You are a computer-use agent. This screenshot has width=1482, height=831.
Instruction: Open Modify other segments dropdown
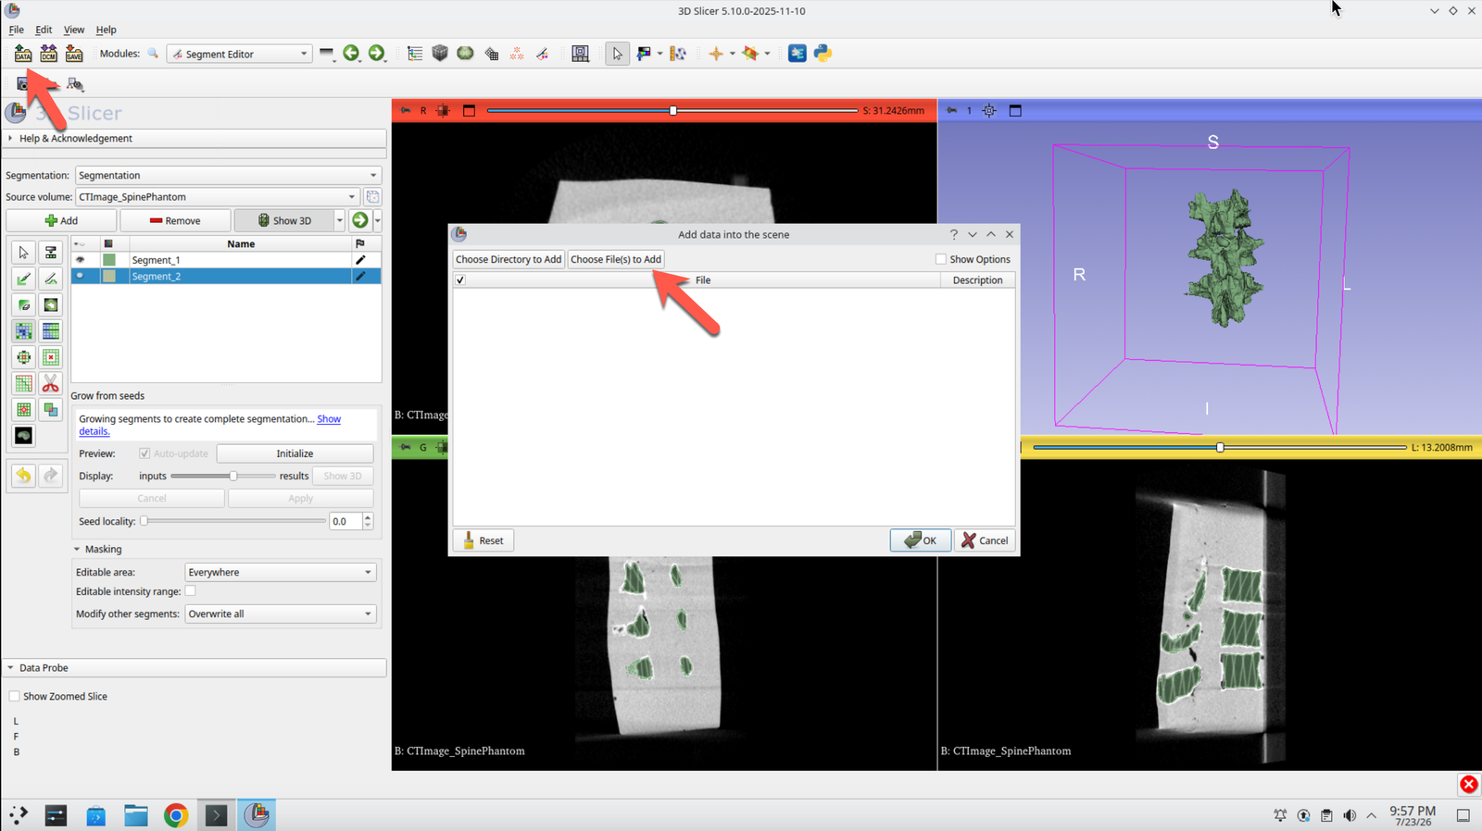click(280, 614)
